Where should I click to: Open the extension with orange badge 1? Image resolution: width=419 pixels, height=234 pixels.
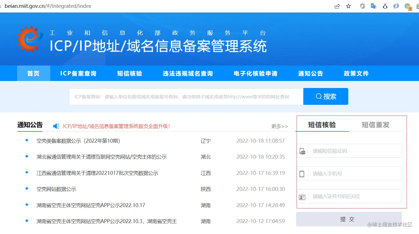[408, 6]
